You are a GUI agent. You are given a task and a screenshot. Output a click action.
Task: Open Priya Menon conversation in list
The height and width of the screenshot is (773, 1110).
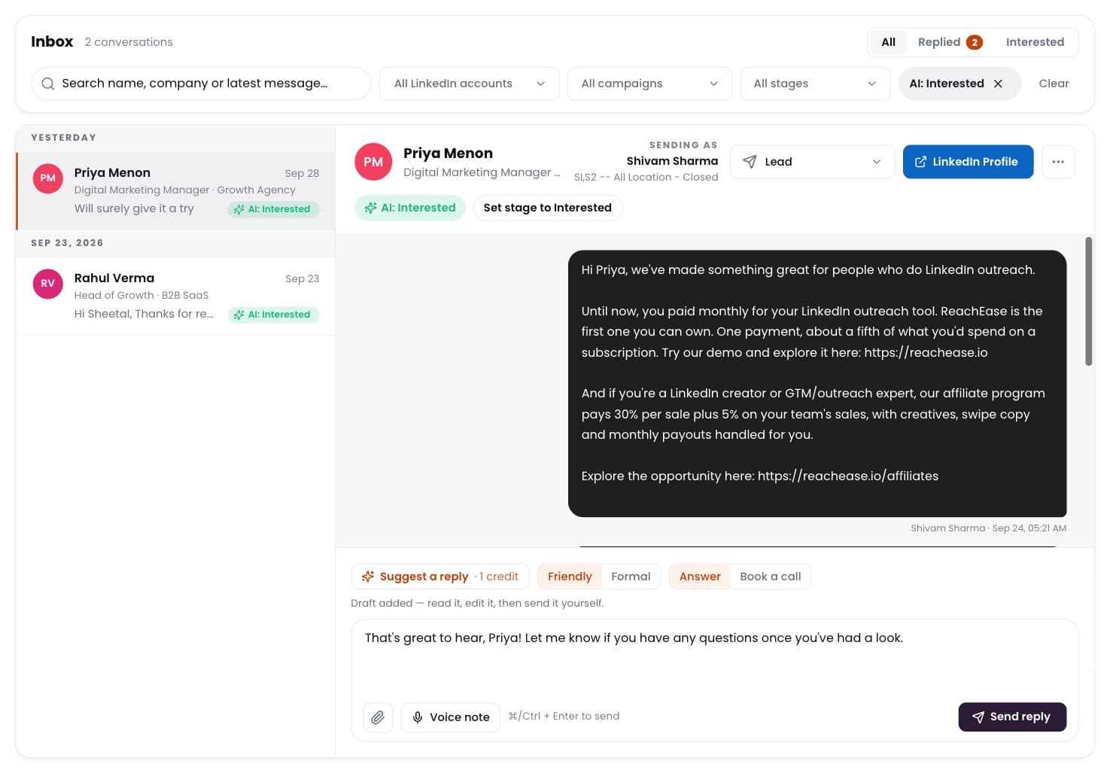click(176, 190)
